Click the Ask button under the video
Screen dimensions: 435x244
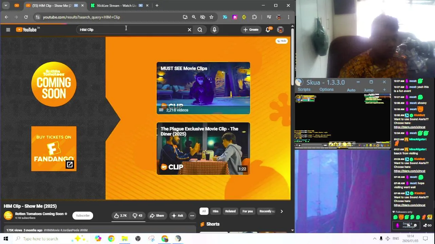point(177,216)
